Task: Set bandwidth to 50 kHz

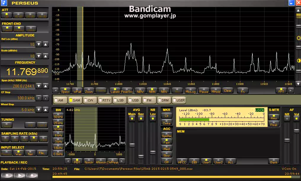Action: pyautogui.click(x=58, y=116)
